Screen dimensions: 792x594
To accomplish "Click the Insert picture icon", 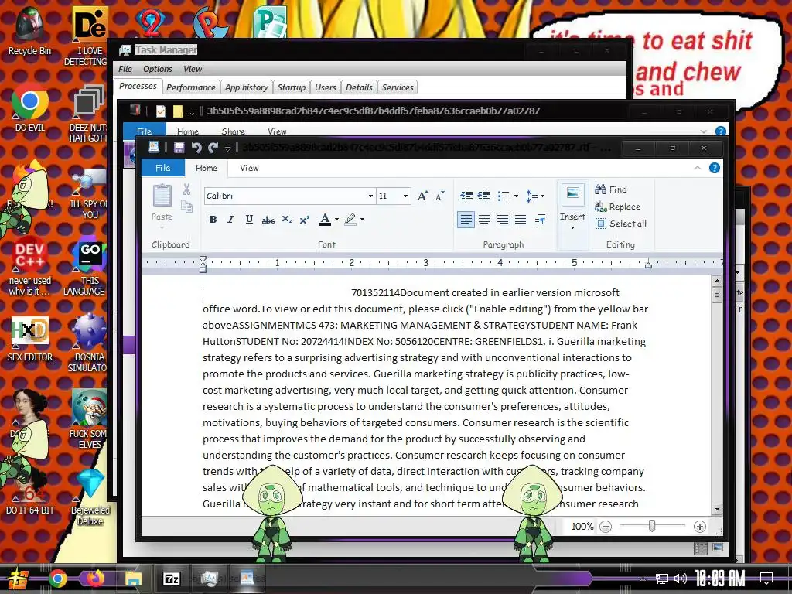I will point(573,194).
